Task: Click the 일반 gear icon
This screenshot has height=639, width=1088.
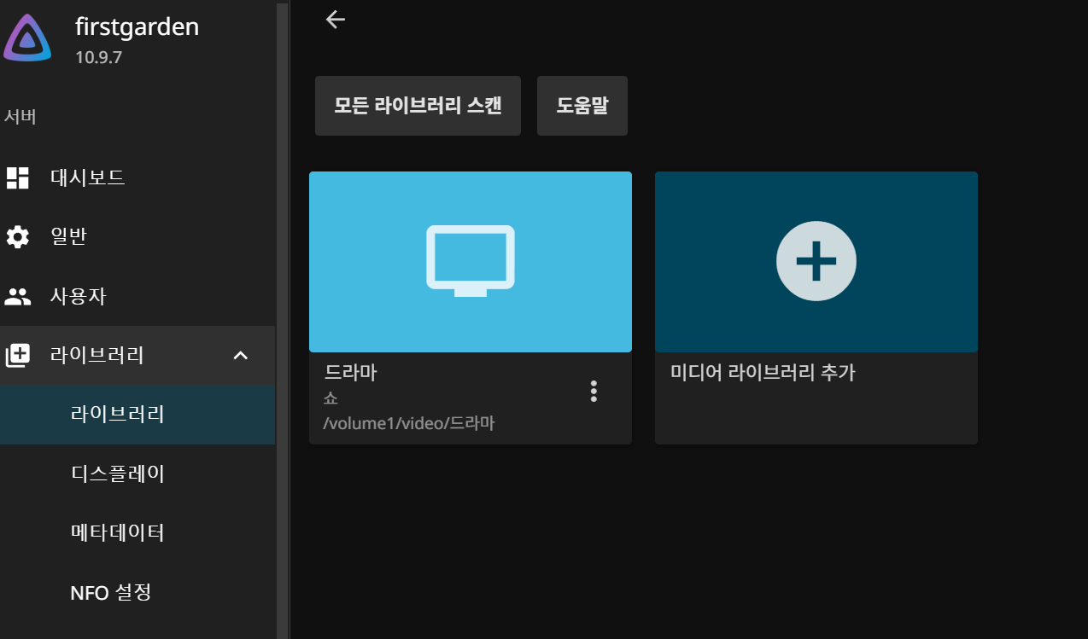Action: [x=18, y=237]
